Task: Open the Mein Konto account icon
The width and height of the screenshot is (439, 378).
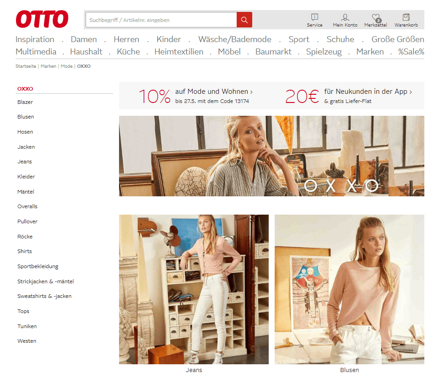Action: point(345,21)
